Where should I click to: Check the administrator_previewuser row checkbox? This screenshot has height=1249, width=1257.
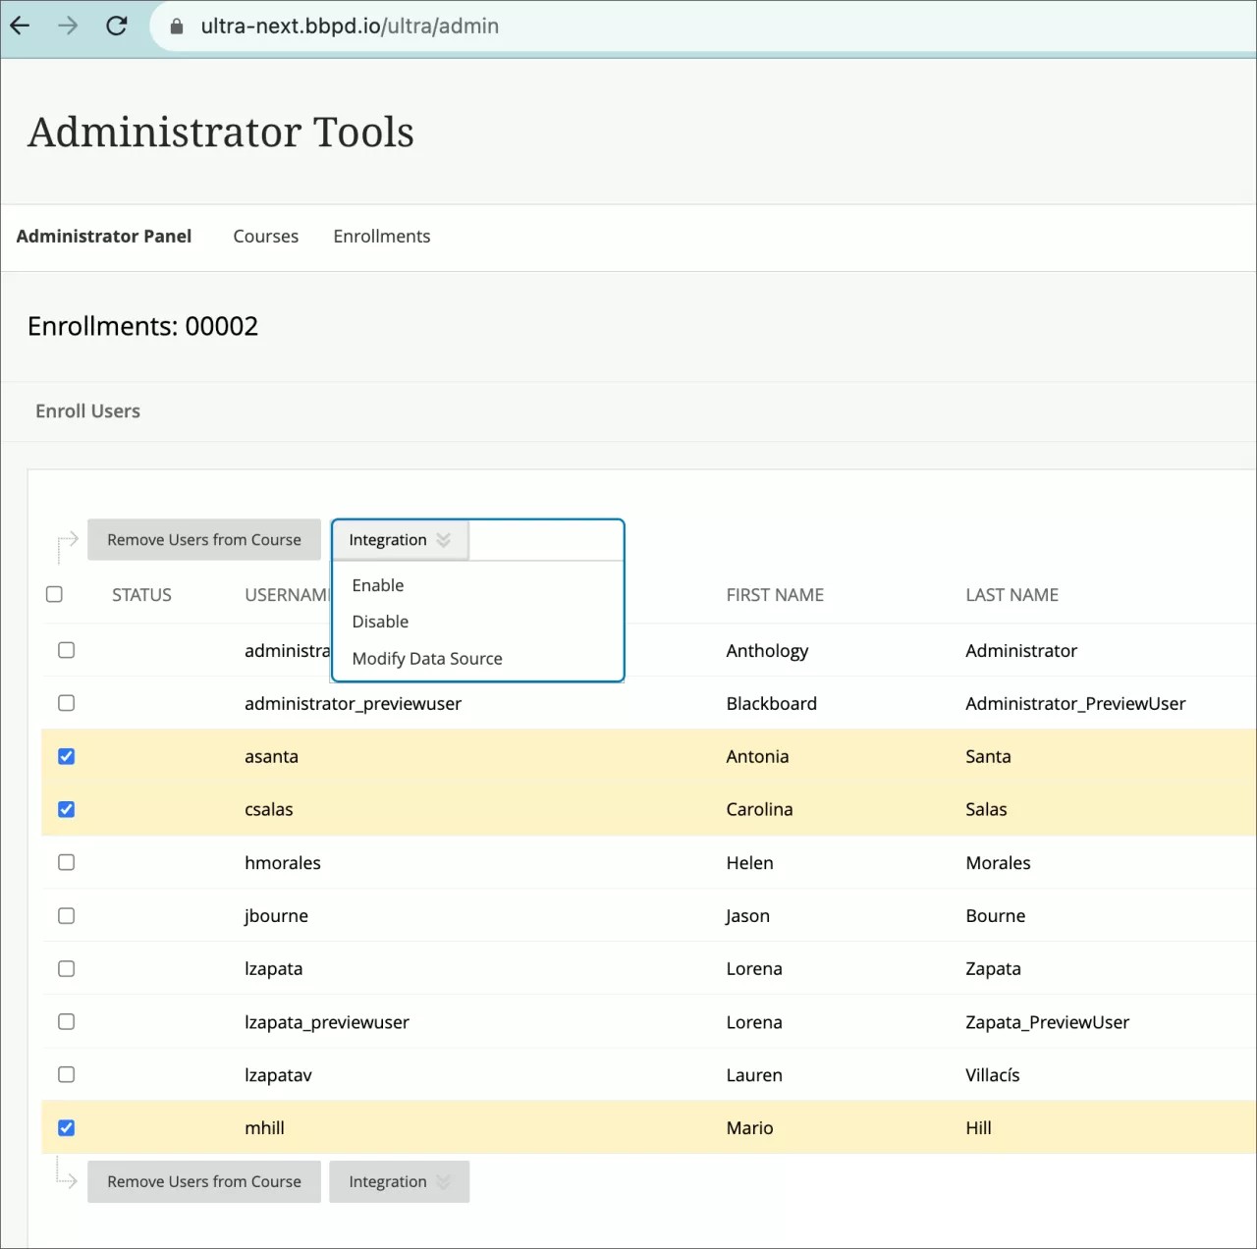(x=66, y=703)
